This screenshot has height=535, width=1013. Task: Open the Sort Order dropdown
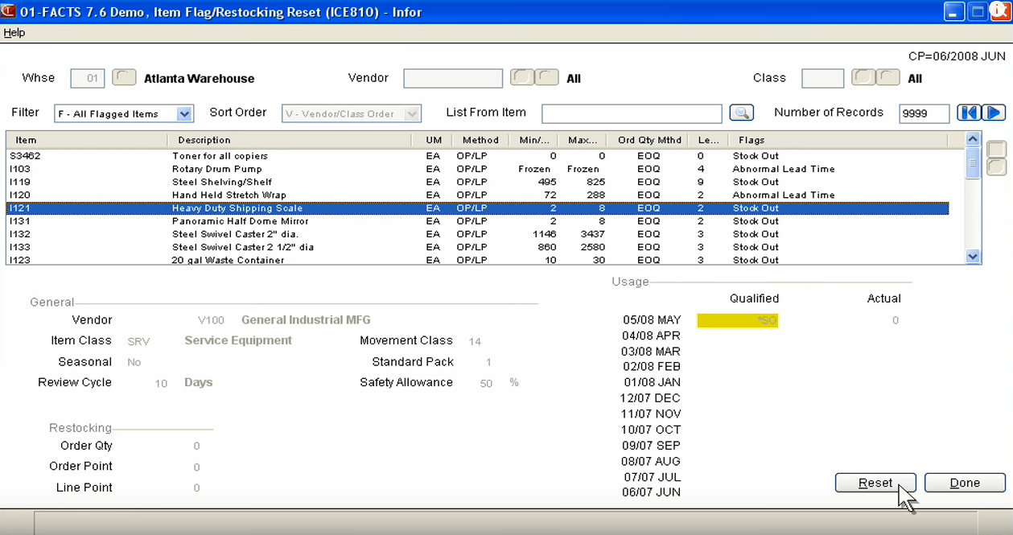coord(413,114)
